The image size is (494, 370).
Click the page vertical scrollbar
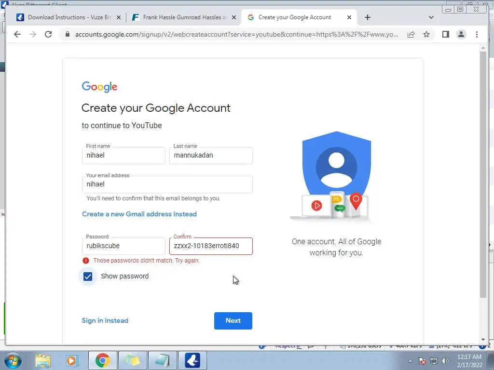tap(483, 174)
